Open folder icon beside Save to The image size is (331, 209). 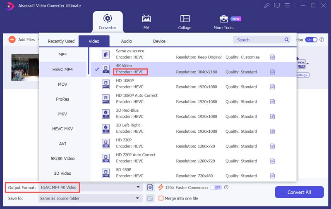pos(150,198)
